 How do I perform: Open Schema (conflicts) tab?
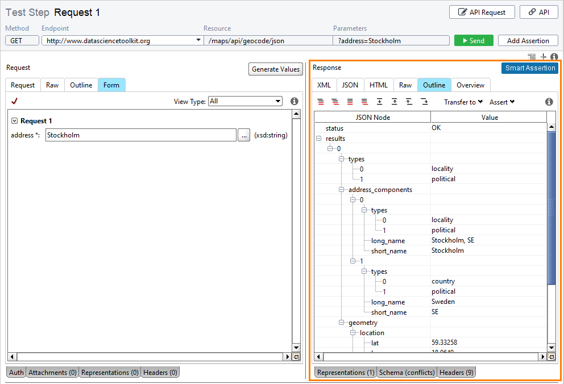point(407,373)
